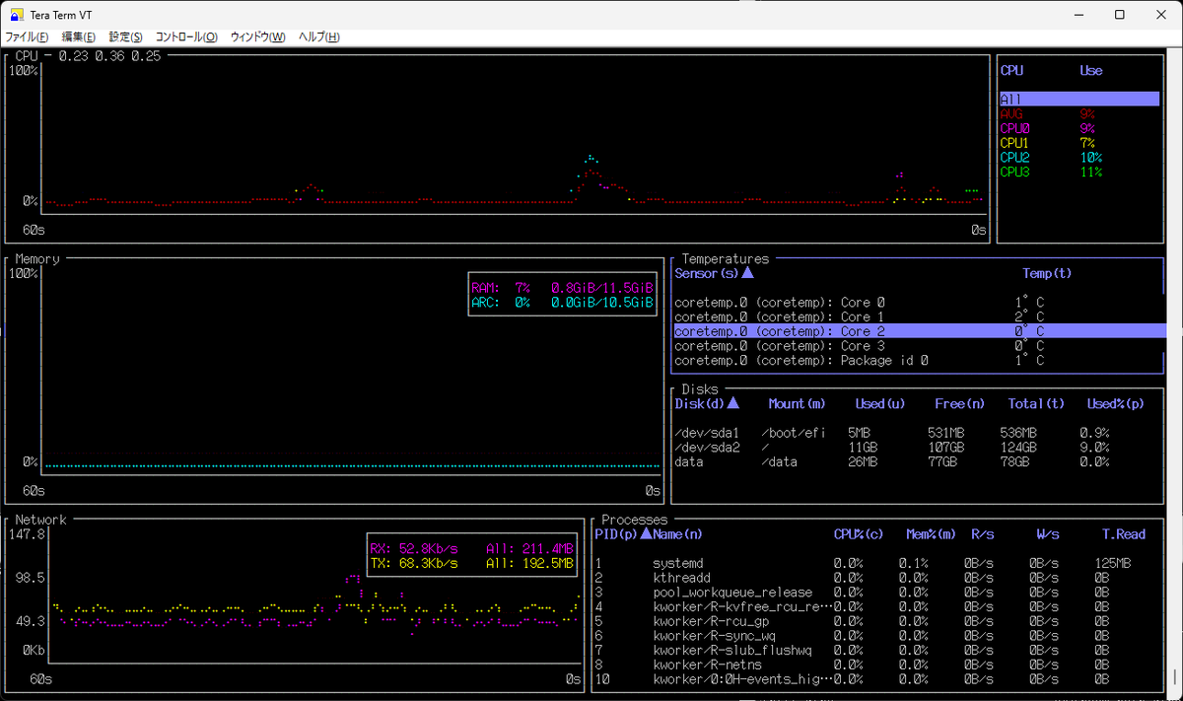1183x701 pixels.
Task: Focus the Processes widget title
Action: [x=634, y=520]
